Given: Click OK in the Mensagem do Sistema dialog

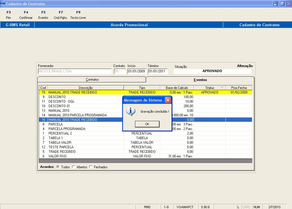Looking at the screenshot, I should pos(147,124).
